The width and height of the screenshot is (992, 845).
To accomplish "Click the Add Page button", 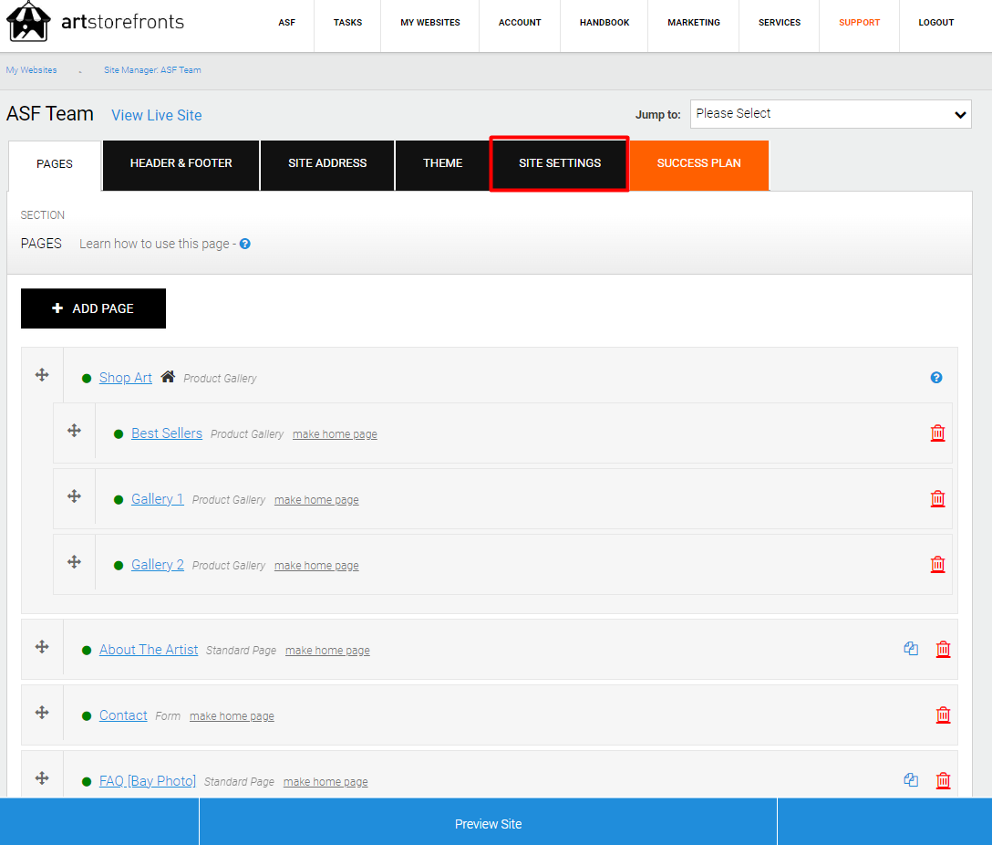I will (94, 308).
